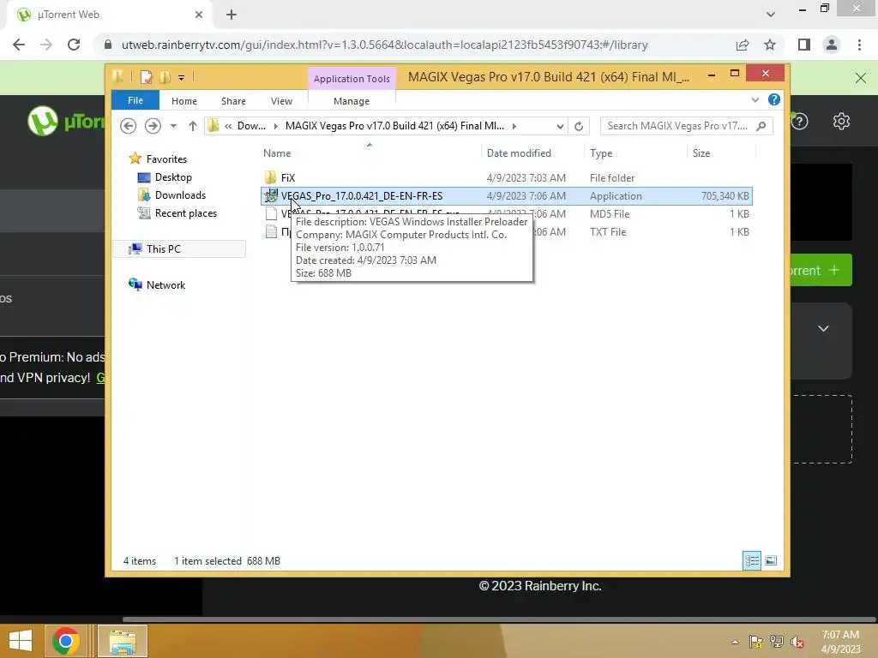Click the Application Tools contextual tab
This screenshot has width=878, height=658.
click(x=351, y=78)
